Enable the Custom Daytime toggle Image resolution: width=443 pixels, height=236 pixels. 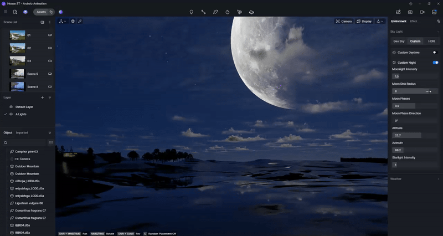[435, 52]
